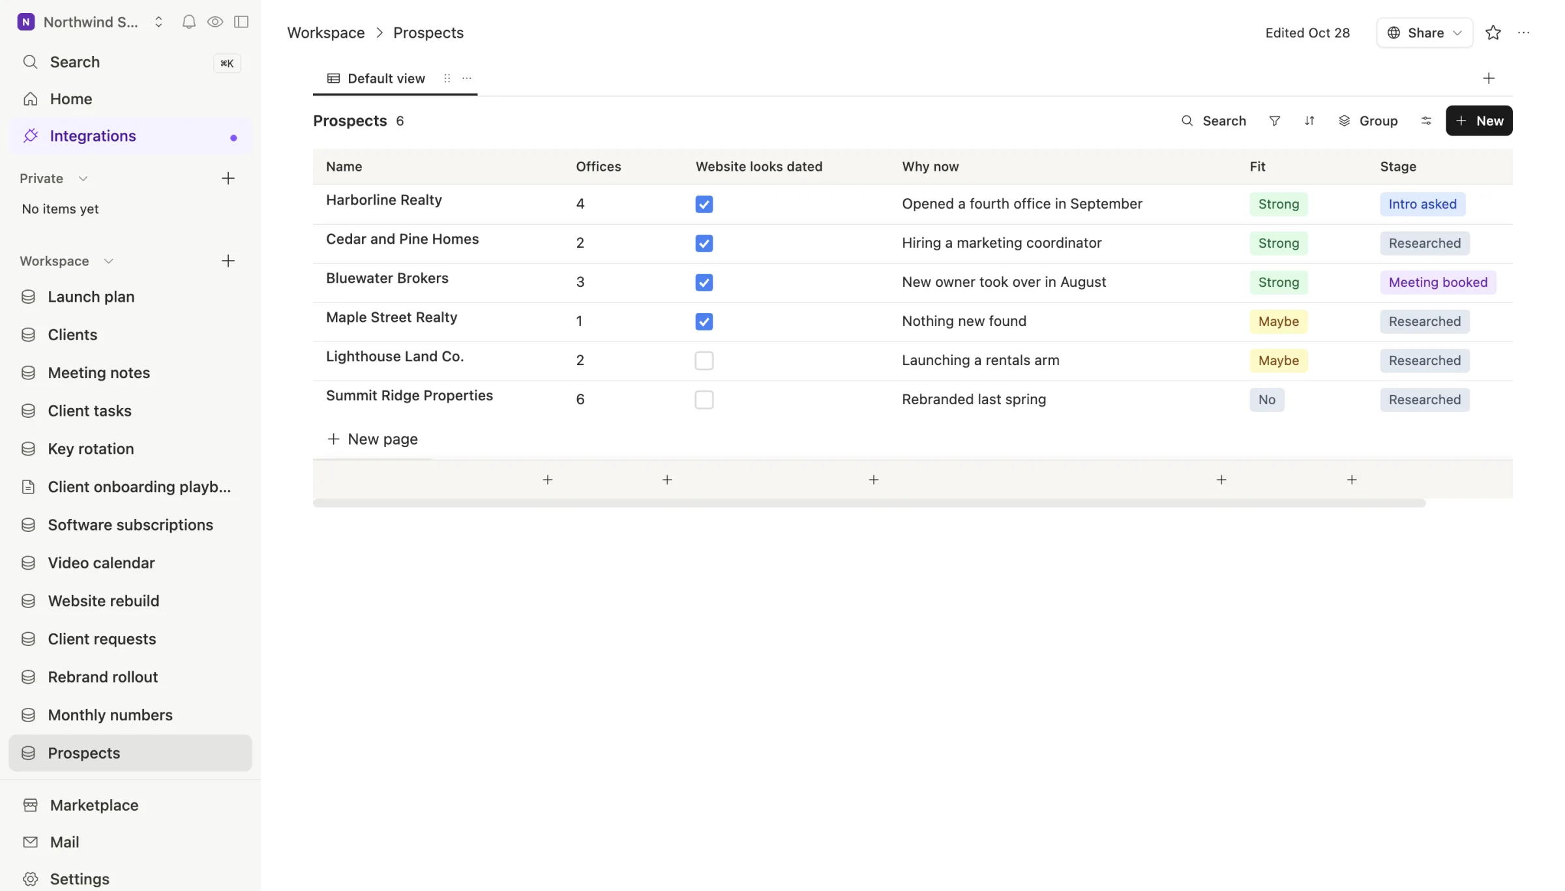Click New page row below table
This screenshot has height=891, width=1565.
pyautogui.click(x=372, y=440)
